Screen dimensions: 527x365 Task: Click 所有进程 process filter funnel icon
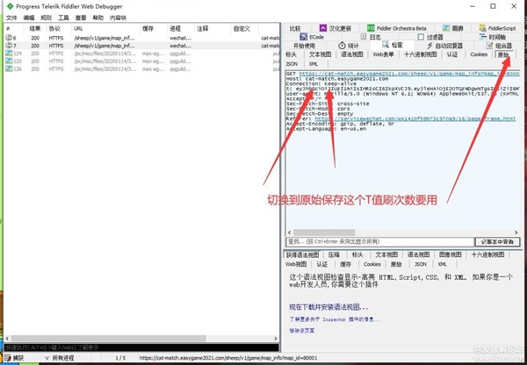pyautogui.click(x=47, y=358)
